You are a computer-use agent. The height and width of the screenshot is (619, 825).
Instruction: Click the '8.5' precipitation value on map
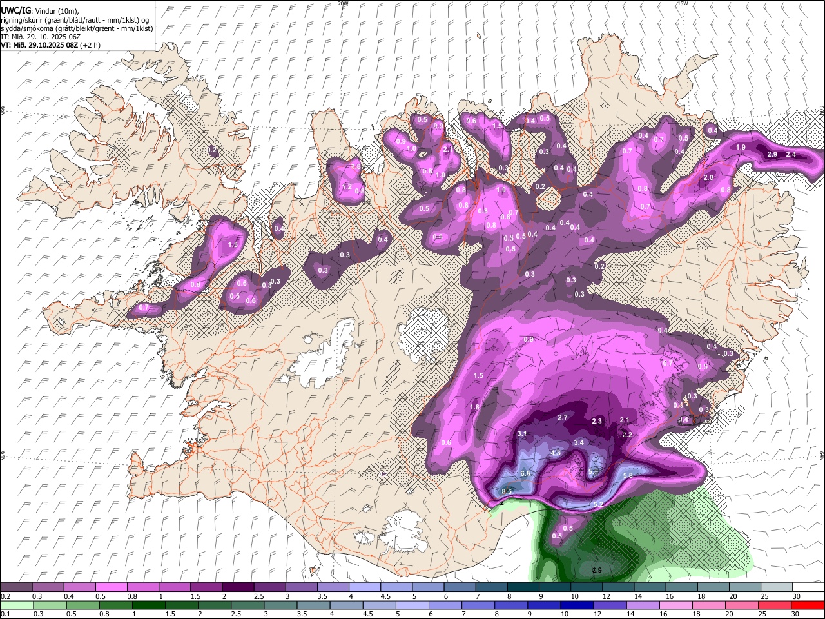507,491
